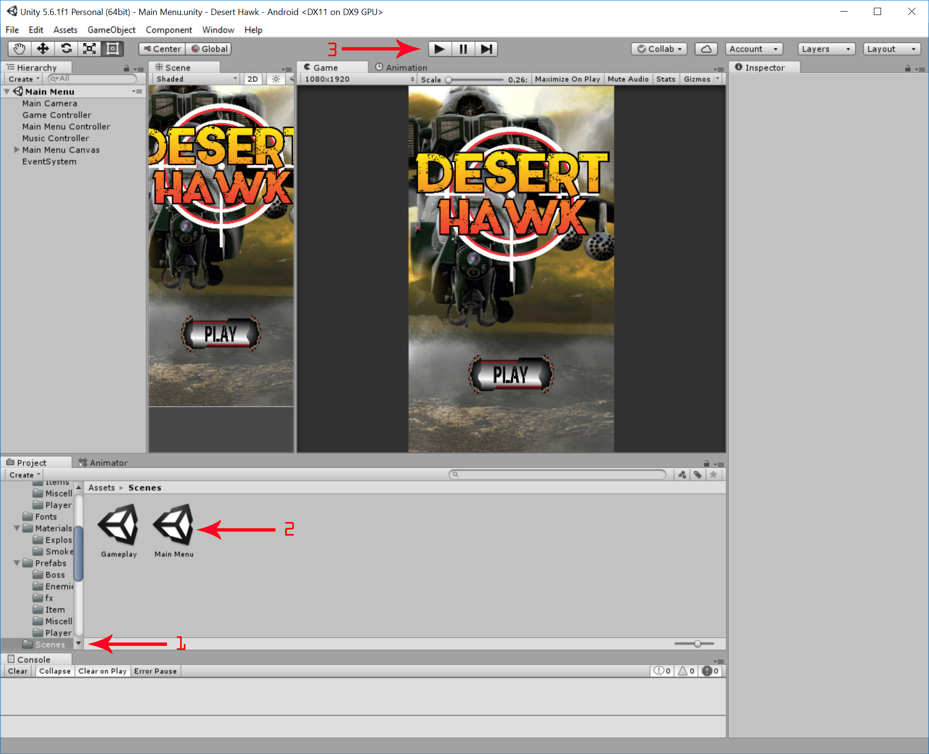Select the Gameplay scene asset
This screenshot has height=754, width=929.
point(119,530)
